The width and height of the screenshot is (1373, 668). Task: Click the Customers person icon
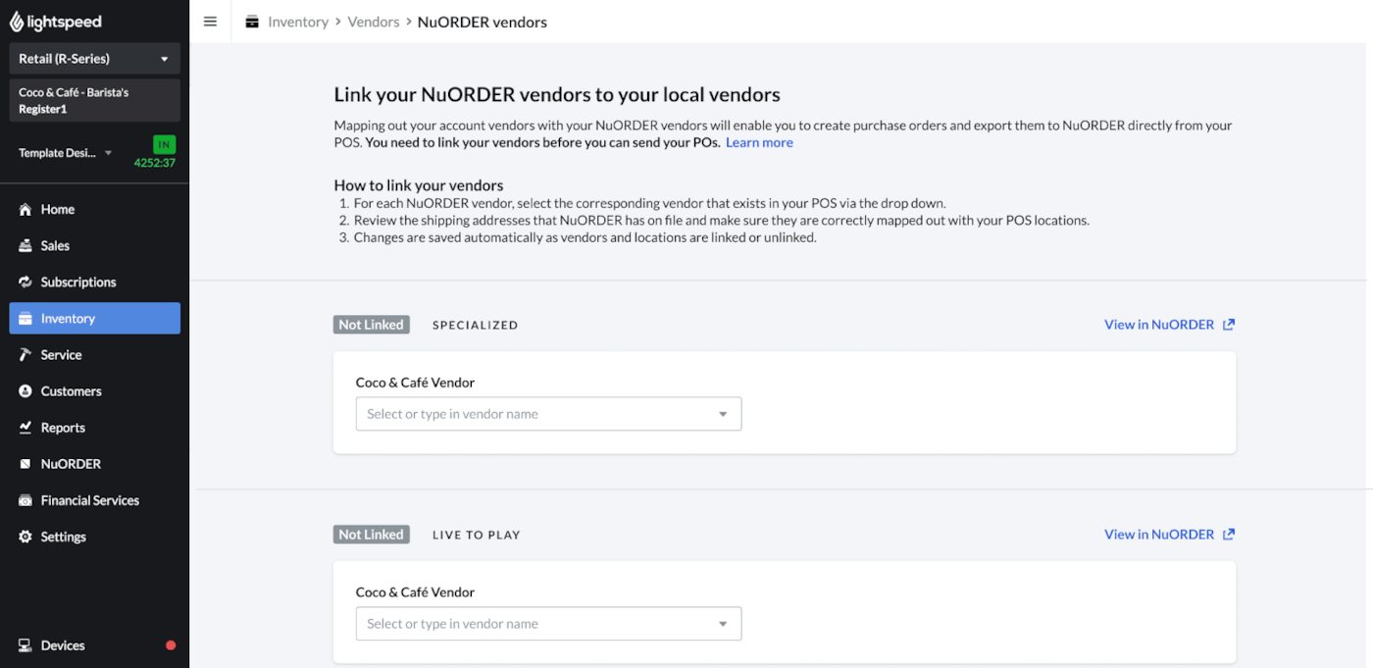coord(25,390)
